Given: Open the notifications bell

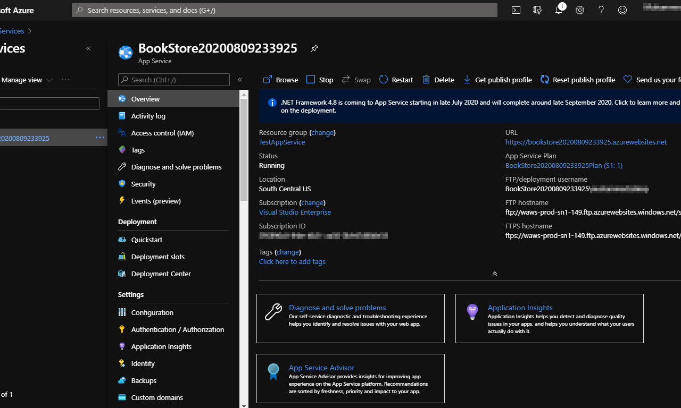Looking at the screenshot, I should point(559,10).
